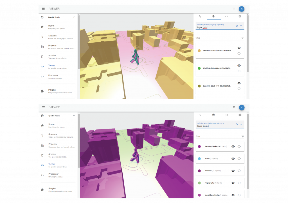Toggle visibility of the Parks layer
The width and height of the screenshot is (288, 203).
pos(233,159)
